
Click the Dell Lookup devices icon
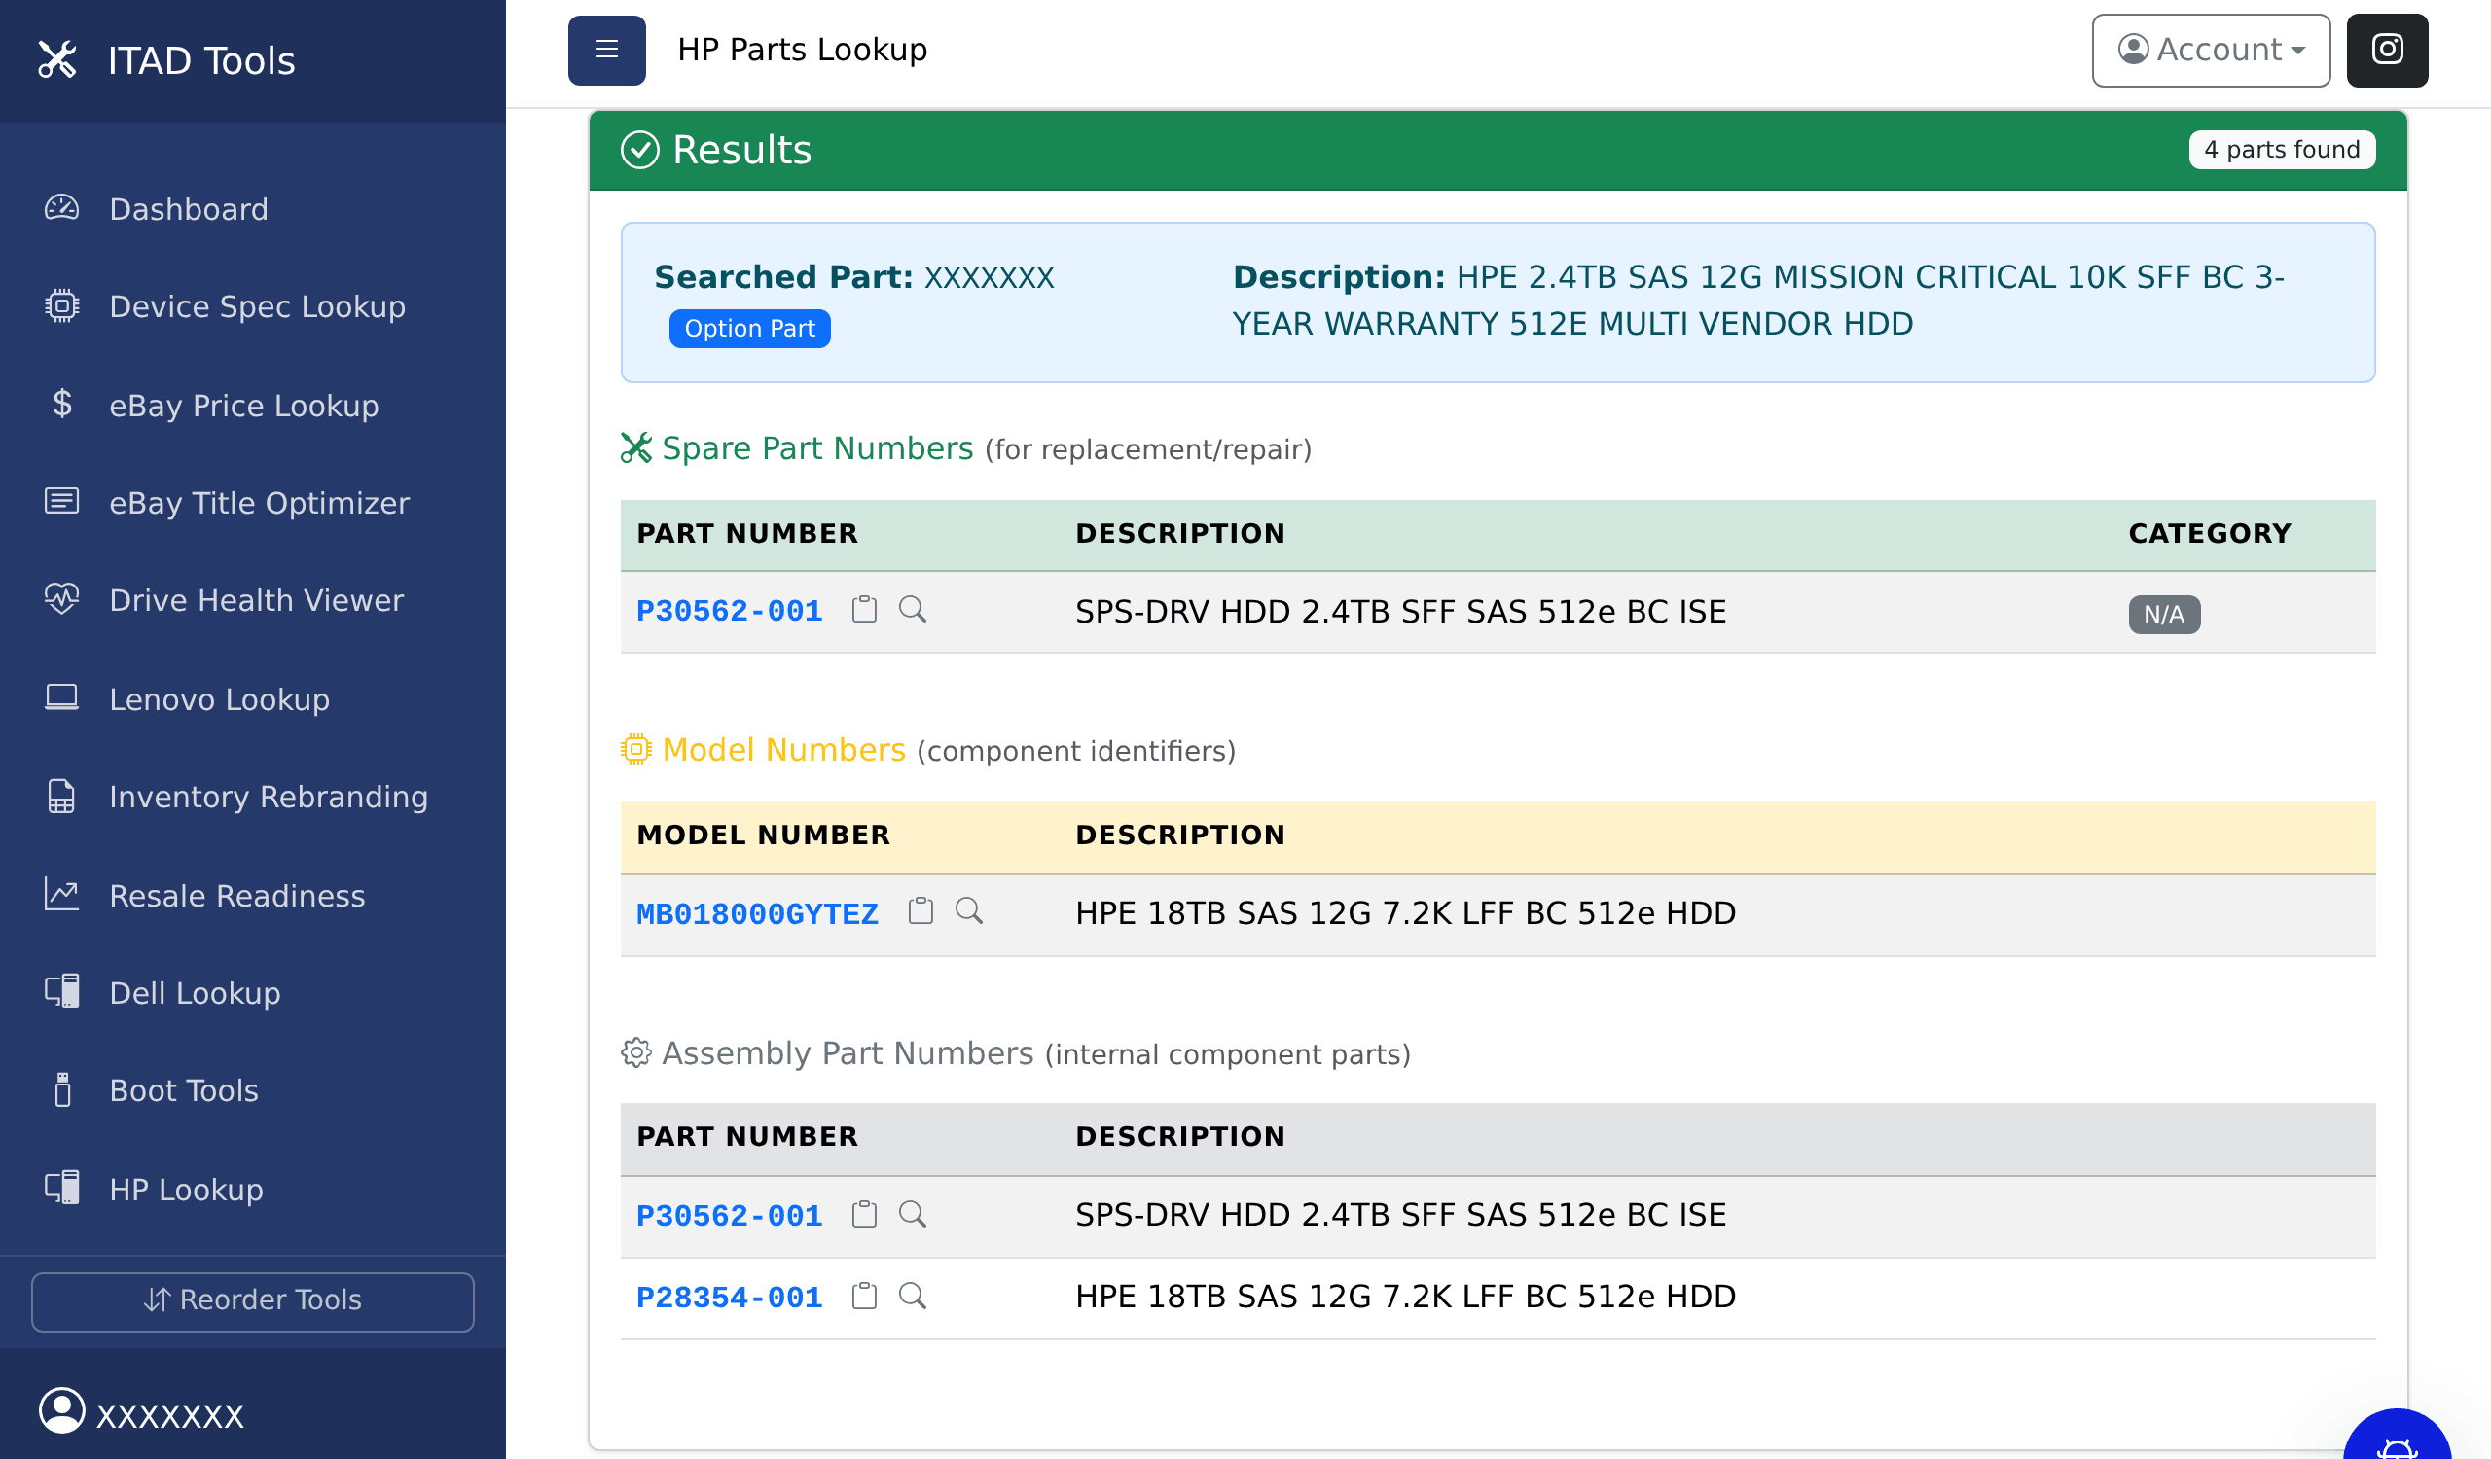pyautogui.click(x=61, y=993)
